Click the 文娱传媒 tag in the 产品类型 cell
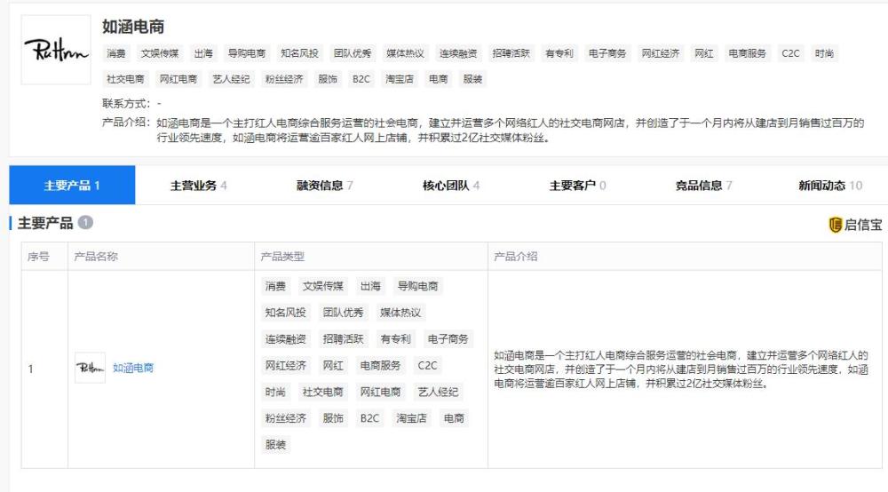The width and height of the screenshot is (888, 492). point(323,286)
